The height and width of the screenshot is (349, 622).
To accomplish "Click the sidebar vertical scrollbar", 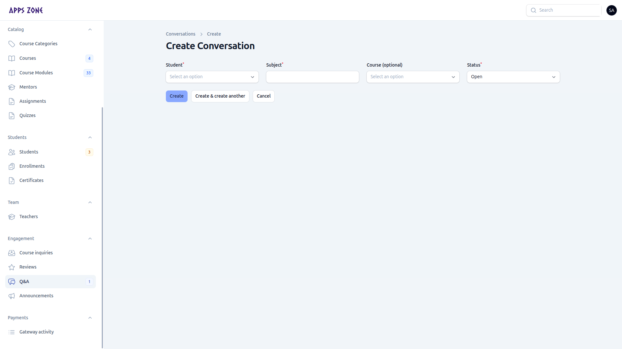I will click(x=102, y=228).
